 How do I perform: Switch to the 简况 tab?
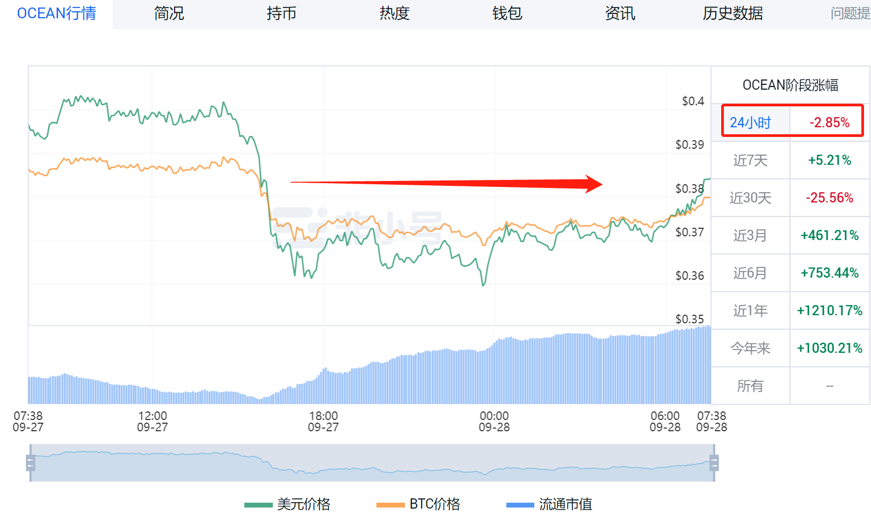169,13
